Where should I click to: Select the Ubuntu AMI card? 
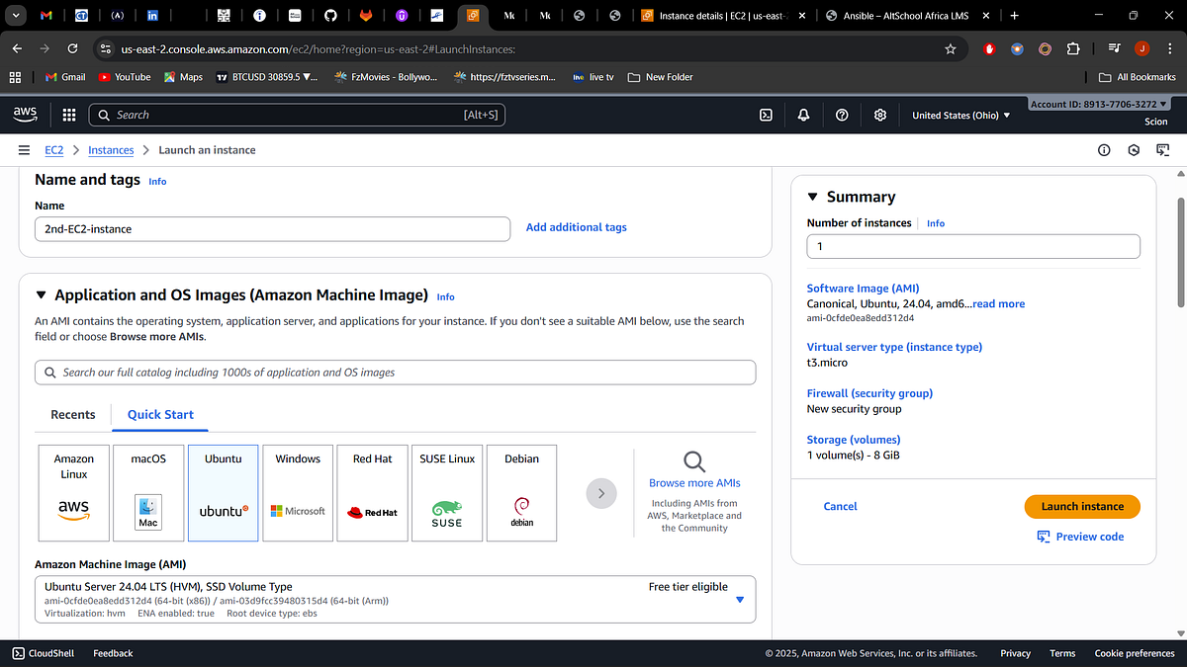tap(223, 493)
